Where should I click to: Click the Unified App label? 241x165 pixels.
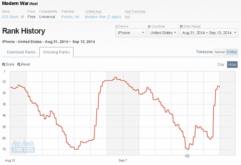click(93, 11)
